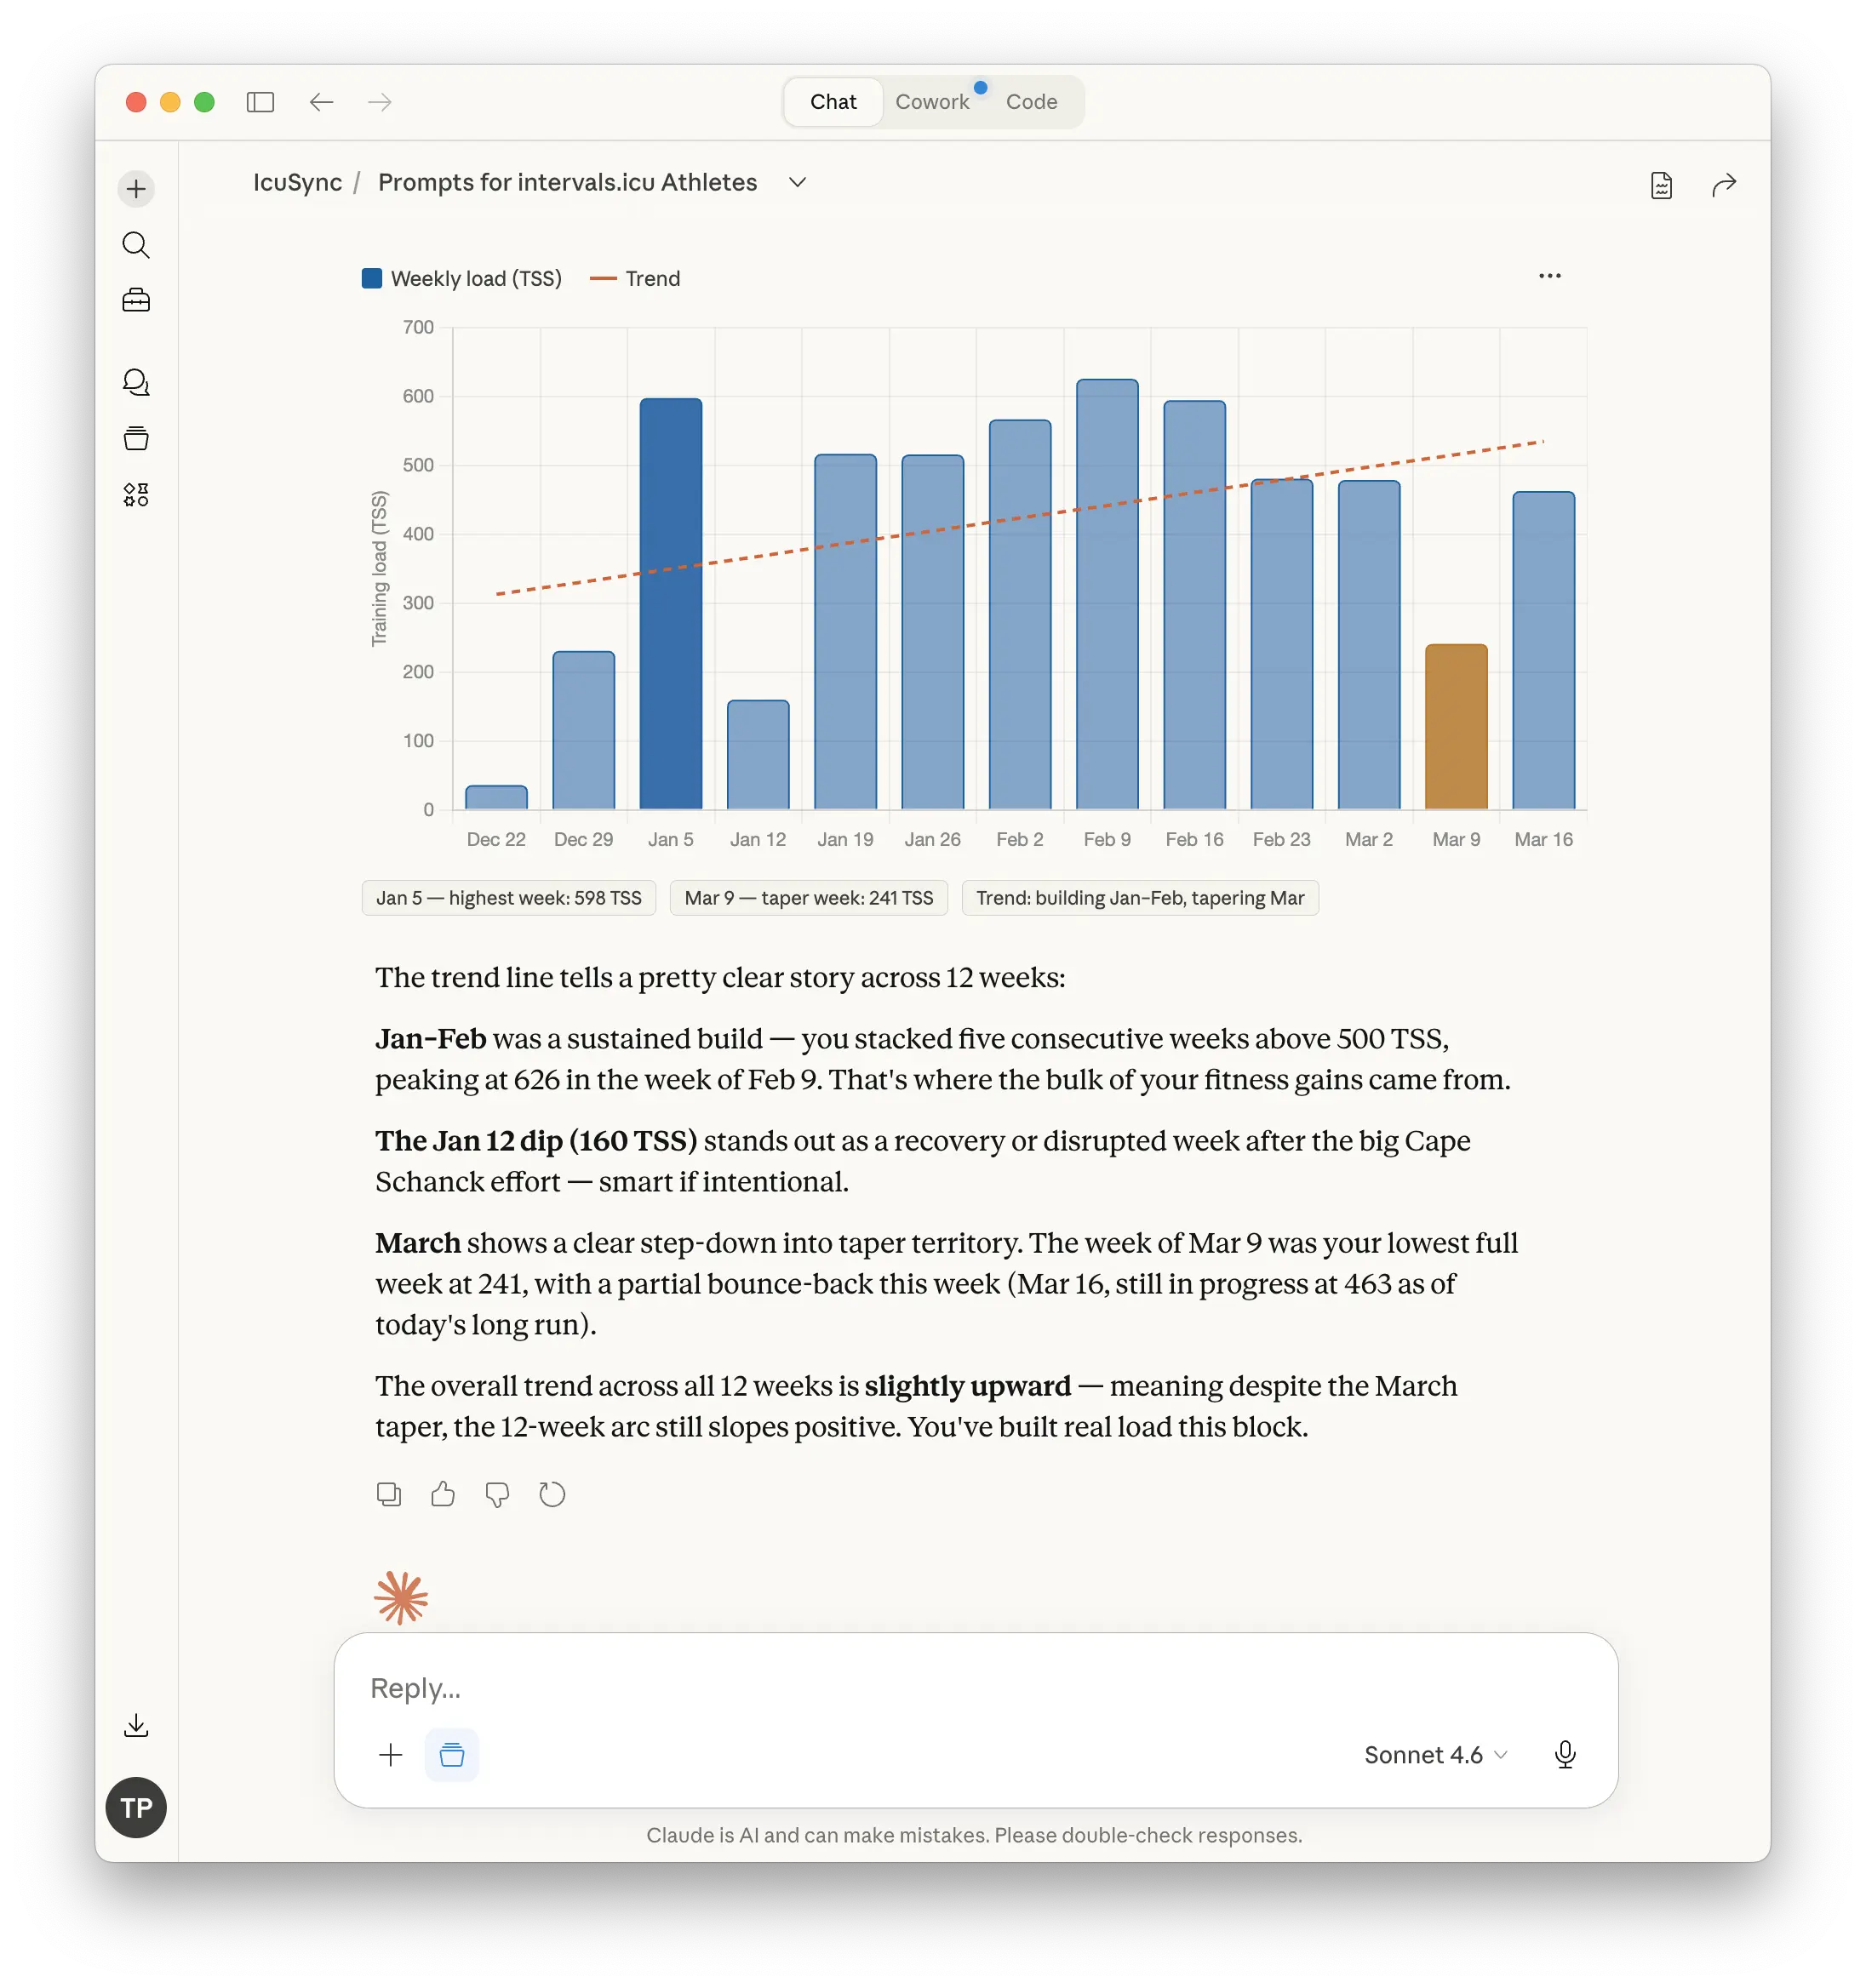Select the small Dec 22 bar
This screenshot has width=1866, height=1988.
496,797
